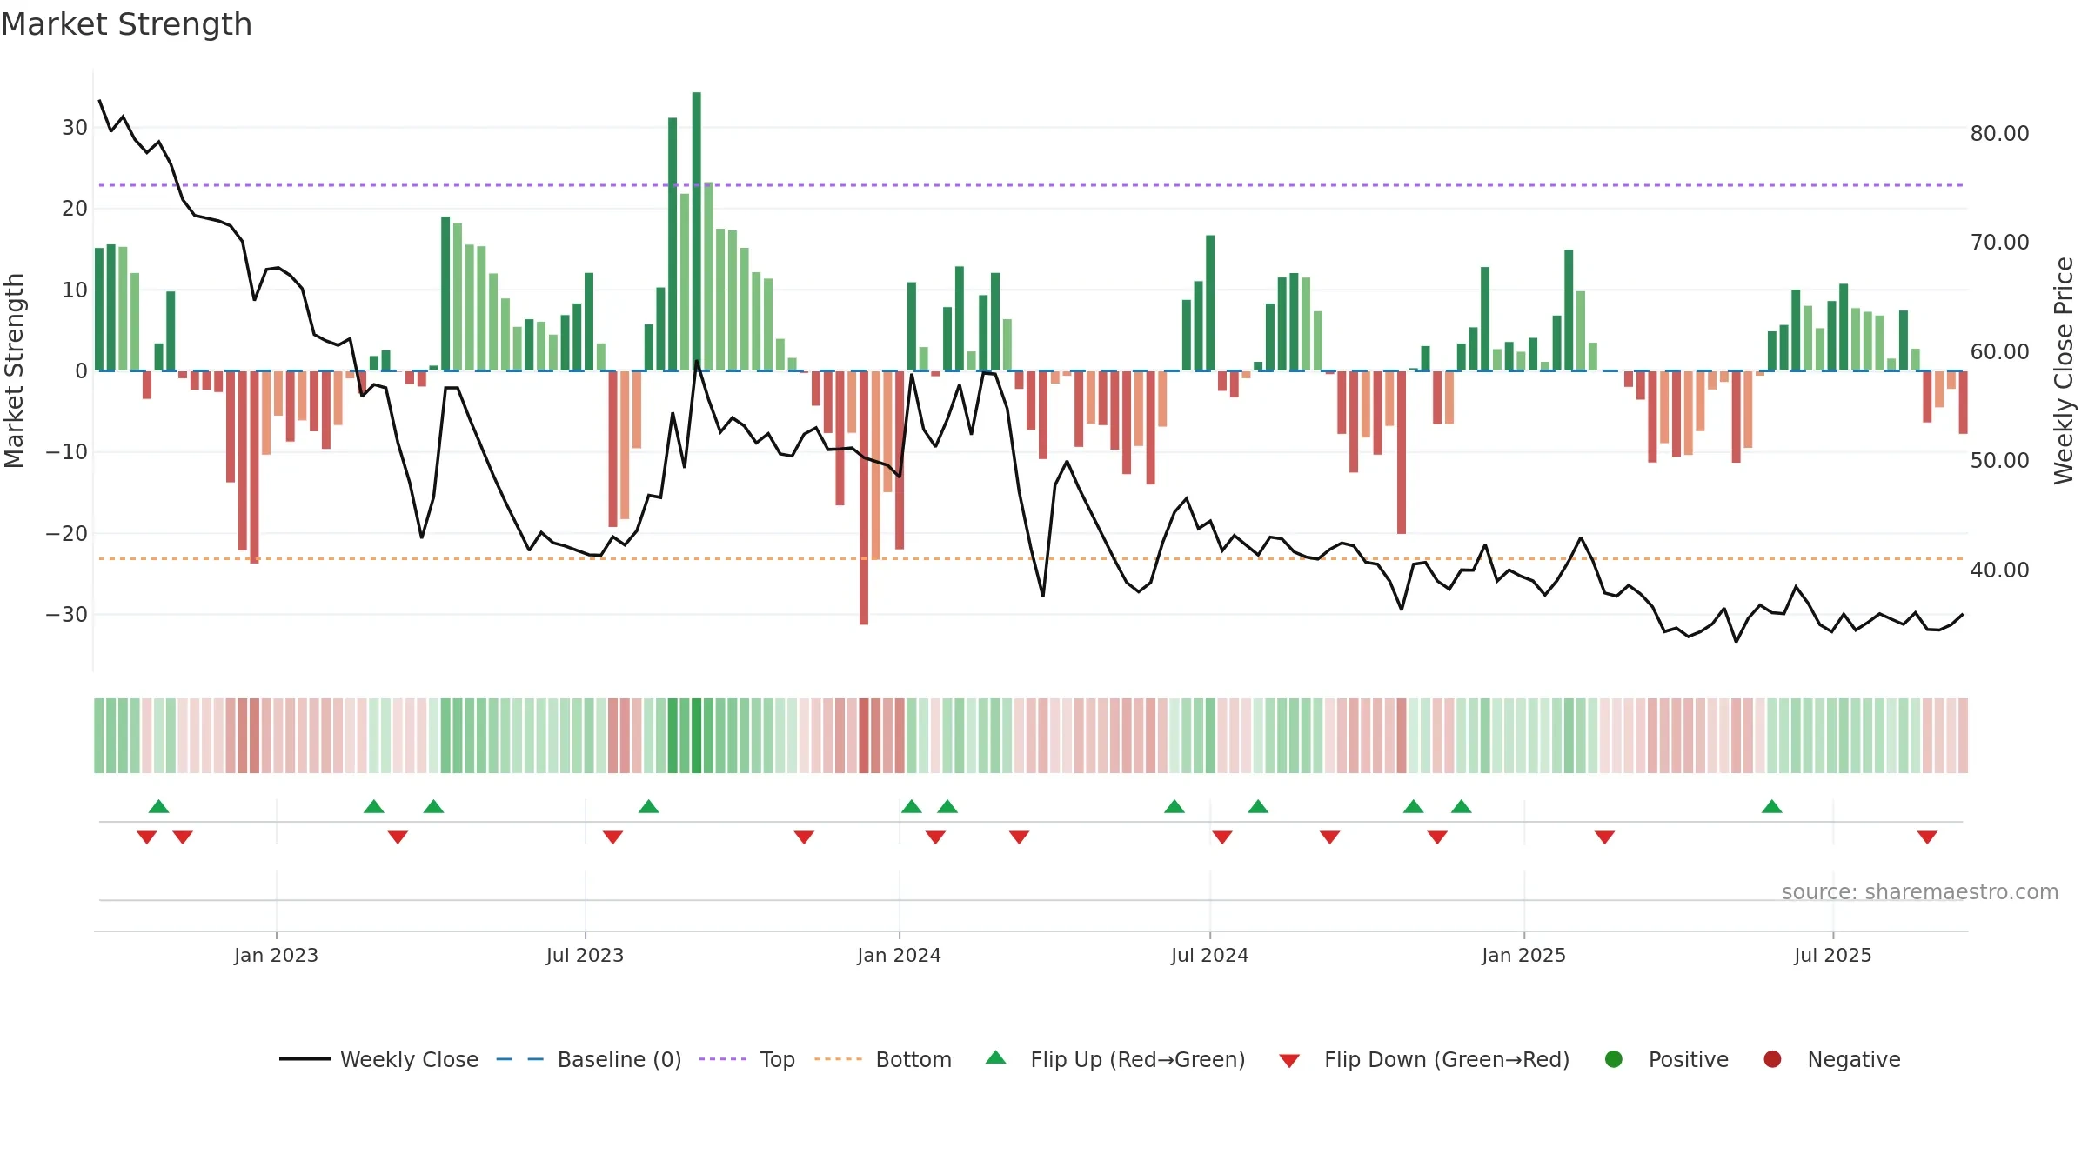The width and height of the screenshot is (2088, 1174).
Task: Click the source: sharemaestro.com text
Action: tap(1920, 891)
